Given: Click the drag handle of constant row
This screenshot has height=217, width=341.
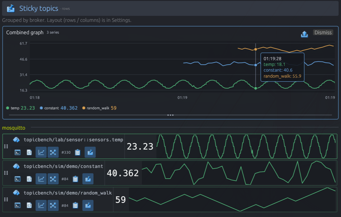Looking at the screenshot, I should [6, 173].
